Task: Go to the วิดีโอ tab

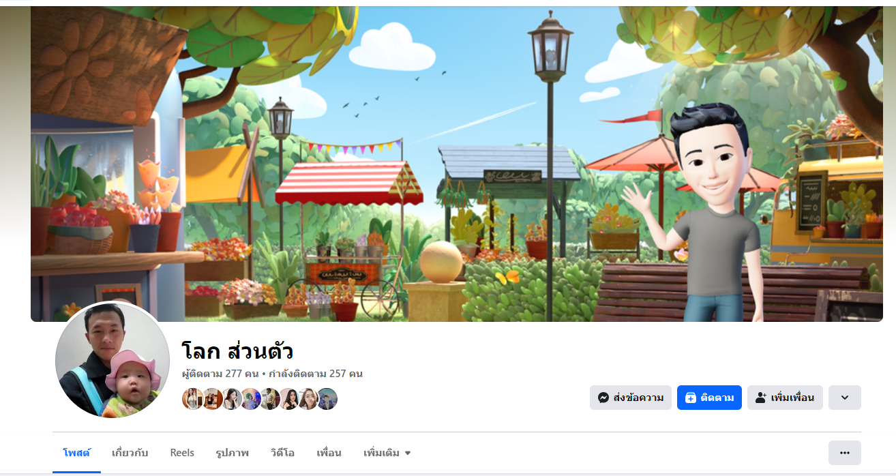Action: click(282, 453)
